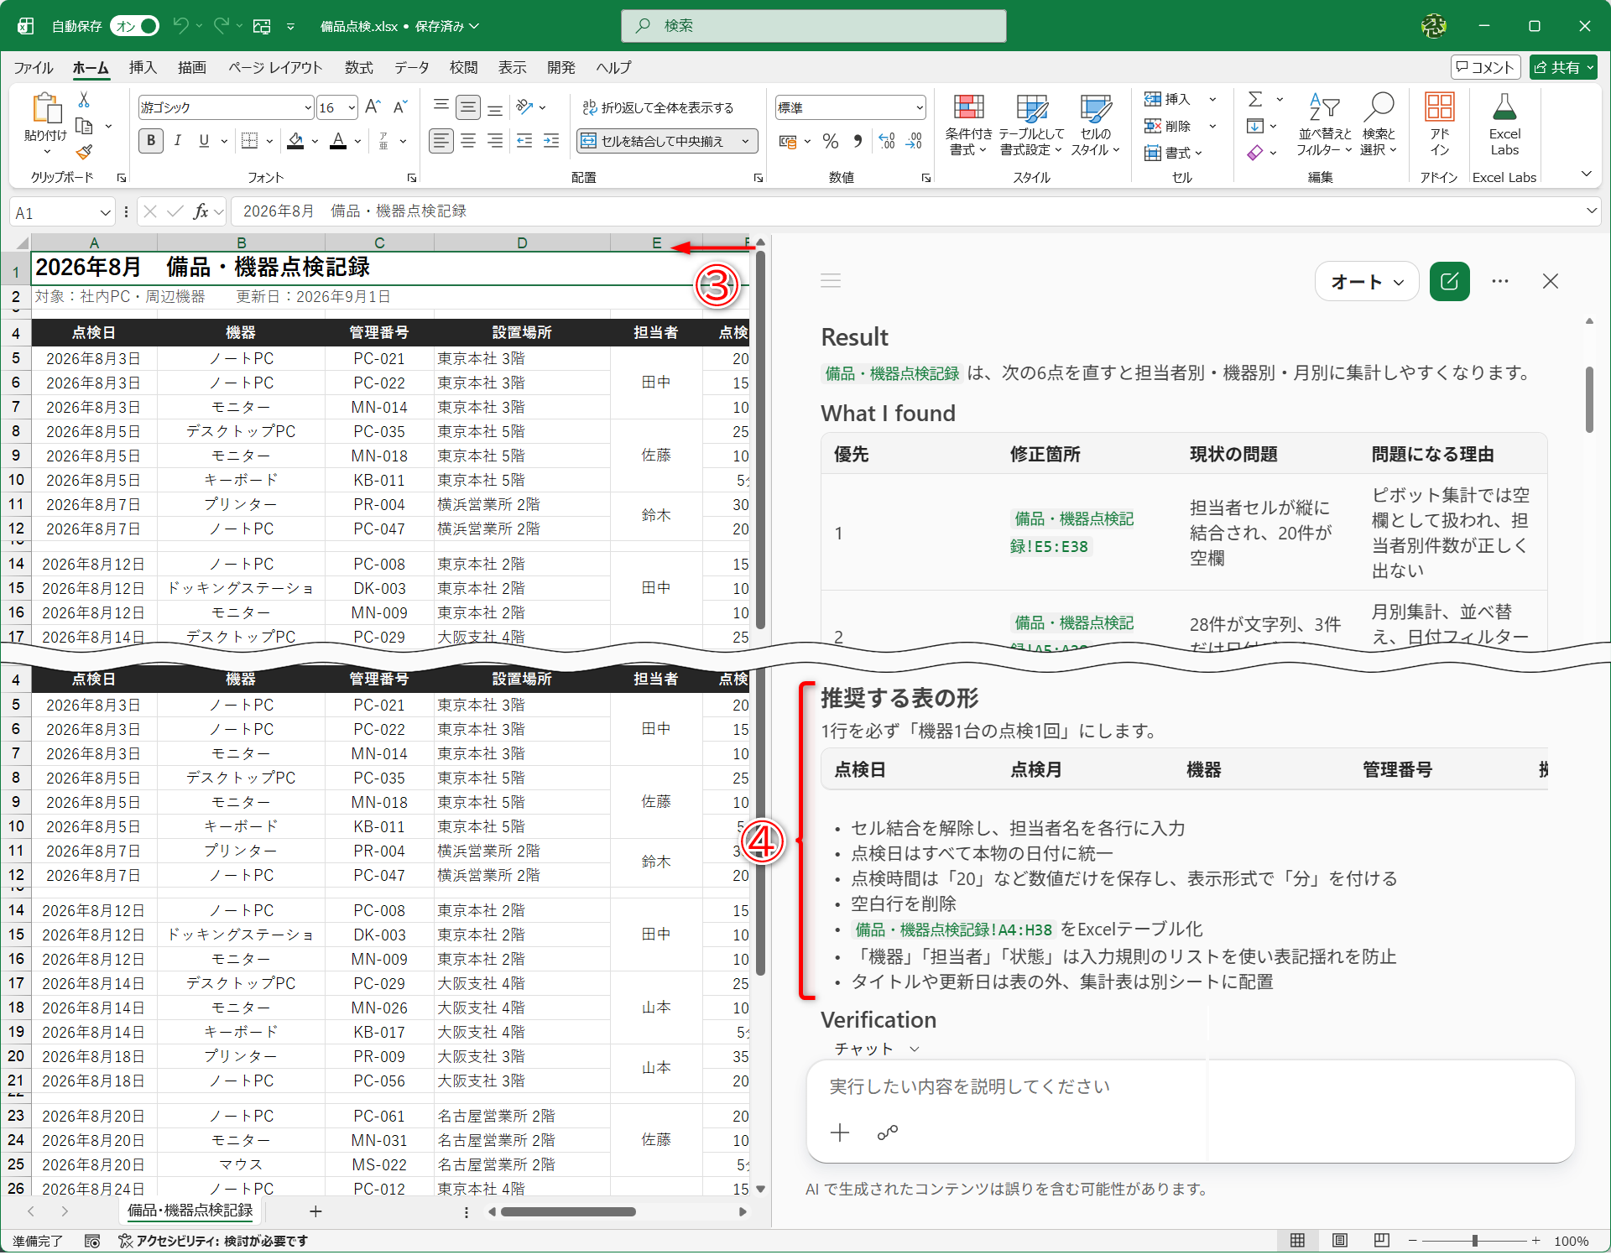Click the fill color bucket icon
The image size is (1611, 1255).
pos(295,141)
